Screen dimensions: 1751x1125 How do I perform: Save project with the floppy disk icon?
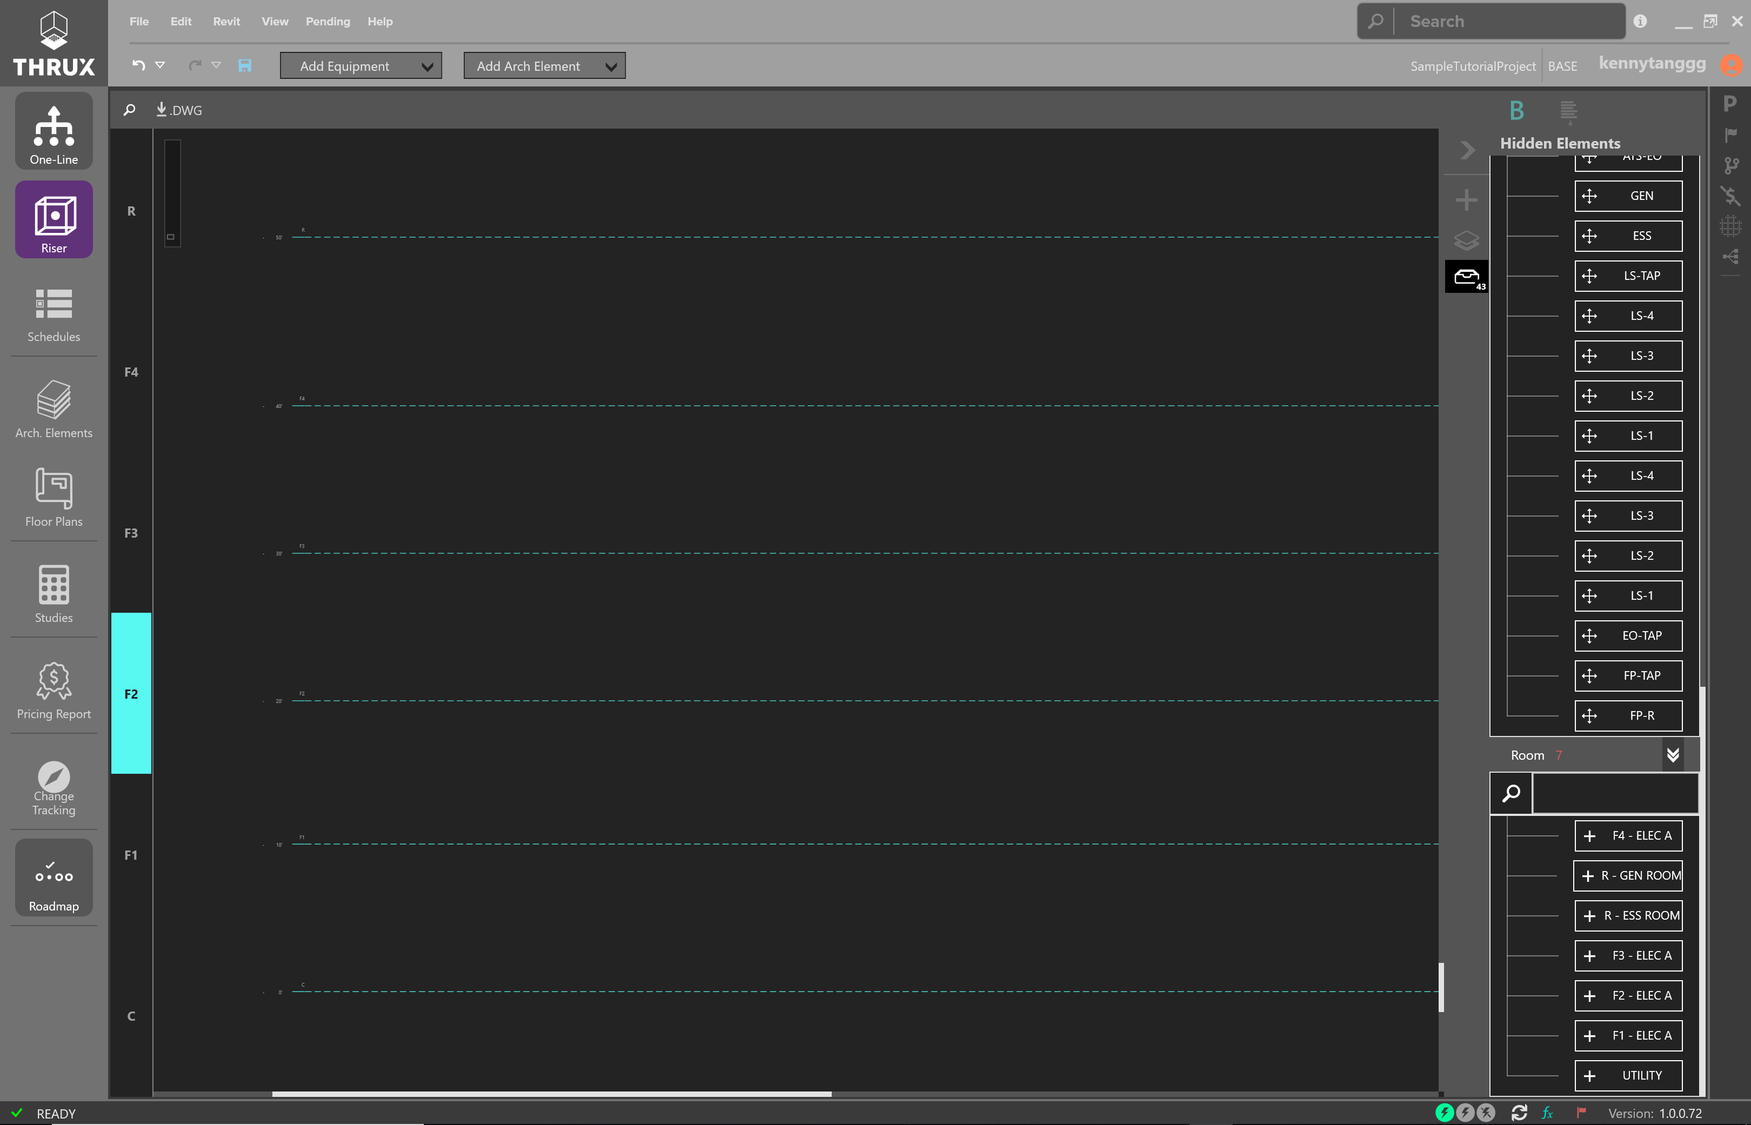tap(245, 66)
